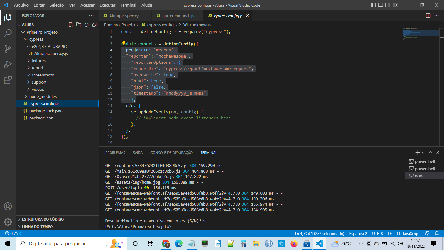Click LF end-of-line selector
This screenshot has height=250, width=444.
tap(389, 233)
